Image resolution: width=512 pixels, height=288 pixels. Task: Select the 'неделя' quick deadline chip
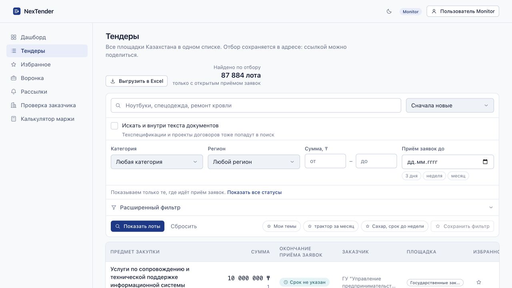[x=434, y=176]
